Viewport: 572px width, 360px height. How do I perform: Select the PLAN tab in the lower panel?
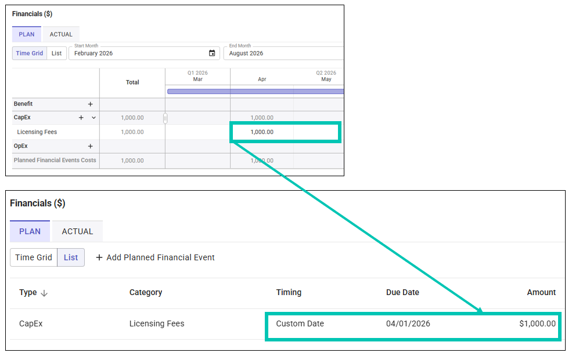click(x=30, y=231)
